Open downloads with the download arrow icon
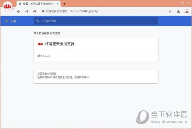 click(x=178, y=11)
